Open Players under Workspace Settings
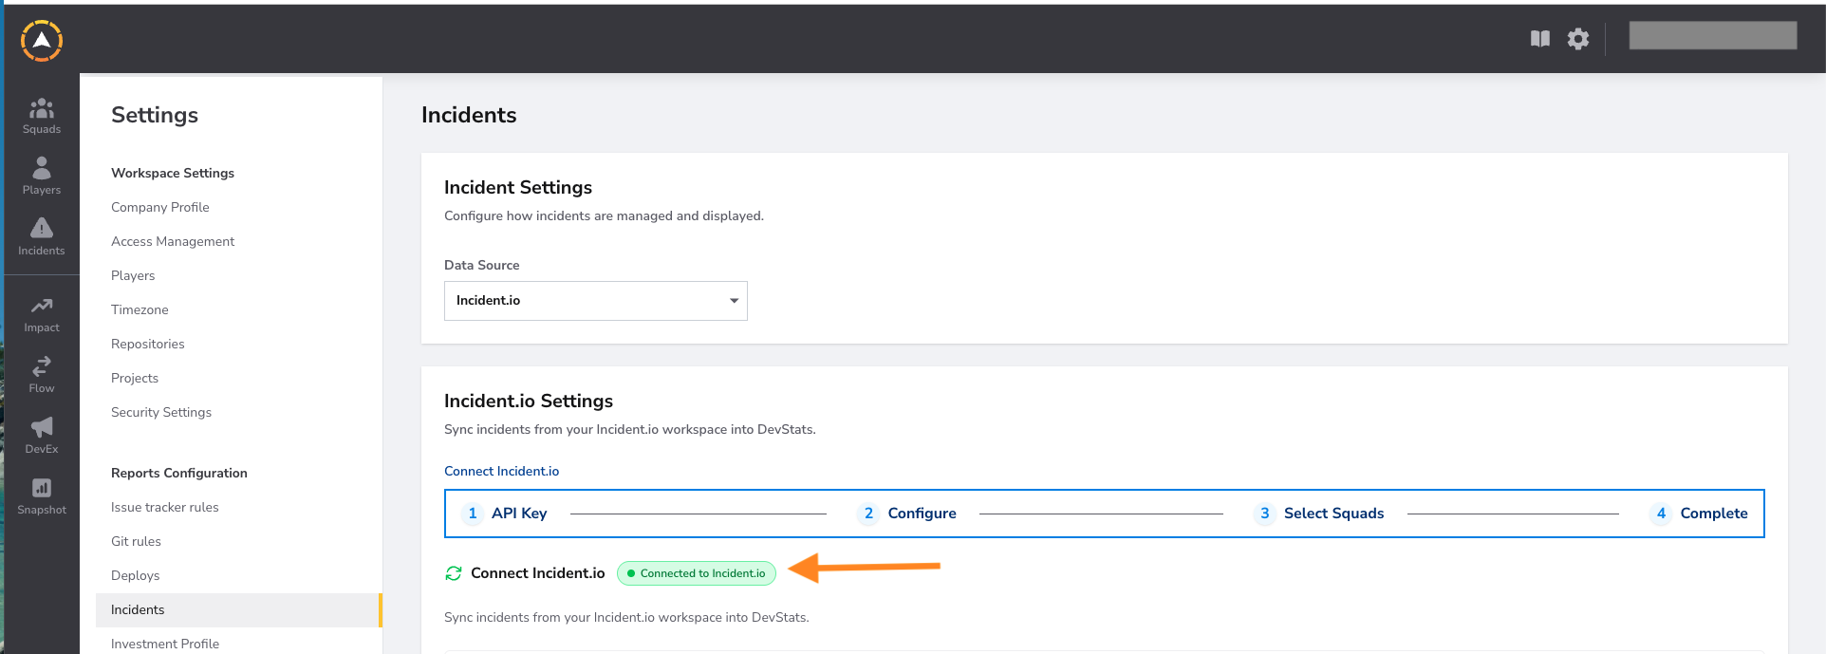Viewport: 1826px width, 654px height. click(133, 275)
